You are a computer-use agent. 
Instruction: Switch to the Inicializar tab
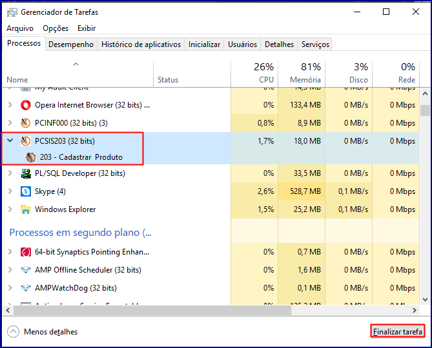(204, 44)
